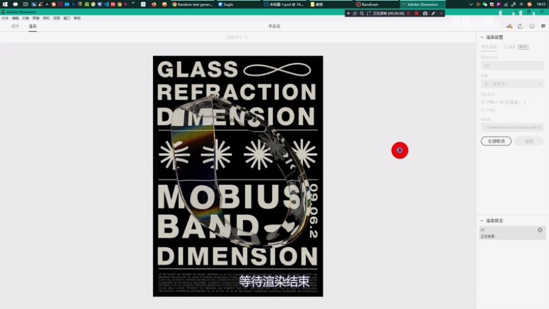Open Task View on the taskbar
Screen dimensions: 549x309
click(x=26, y=4)
